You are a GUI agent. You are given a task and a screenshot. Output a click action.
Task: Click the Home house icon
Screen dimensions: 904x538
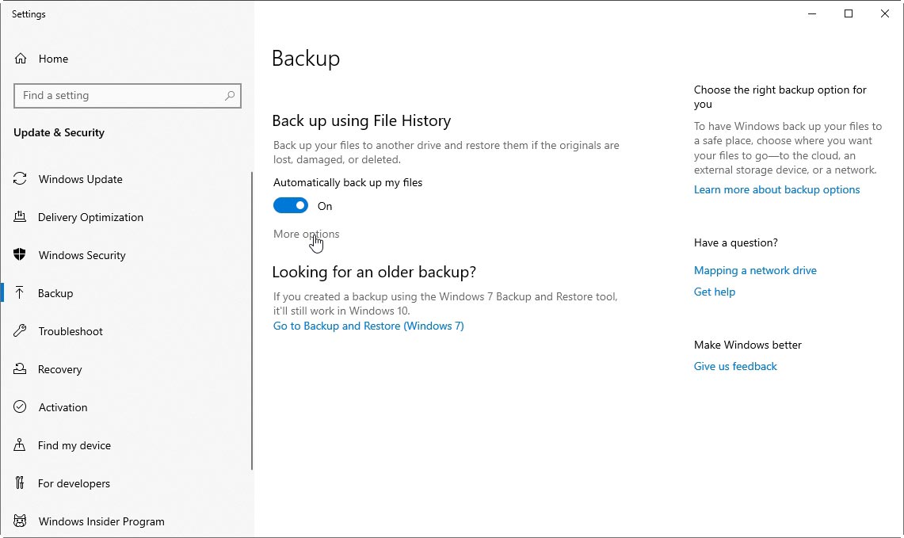tap(21, 59)
